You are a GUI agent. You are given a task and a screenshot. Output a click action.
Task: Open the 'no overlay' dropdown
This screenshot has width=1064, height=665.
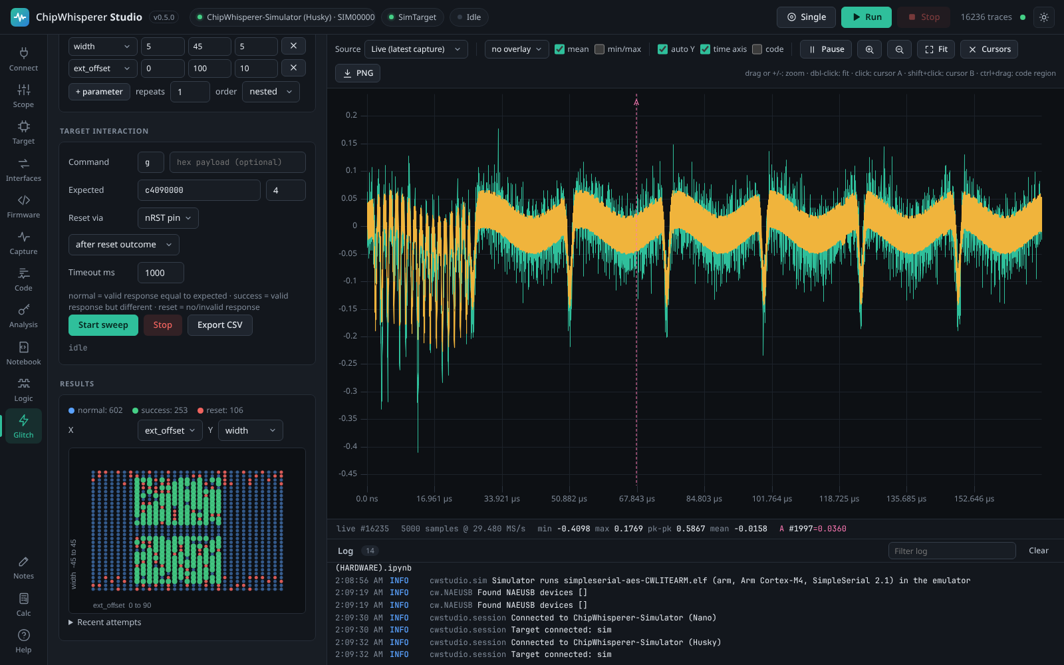(517, 49)
